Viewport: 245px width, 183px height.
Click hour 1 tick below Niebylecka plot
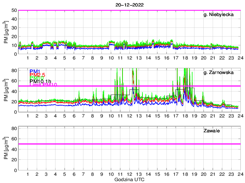tap(28, 58)
